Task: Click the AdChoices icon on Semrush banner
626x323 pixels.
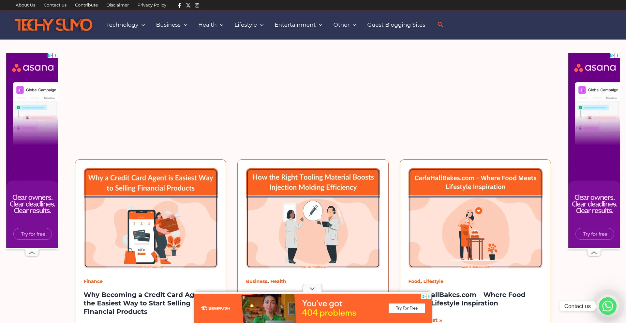Action: coord(424,296)
